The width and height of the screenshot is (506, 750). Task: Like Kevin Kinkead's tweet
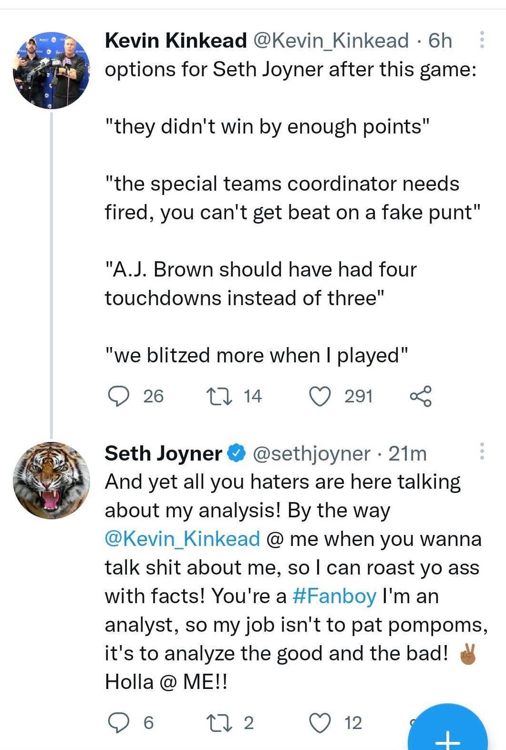320,396
